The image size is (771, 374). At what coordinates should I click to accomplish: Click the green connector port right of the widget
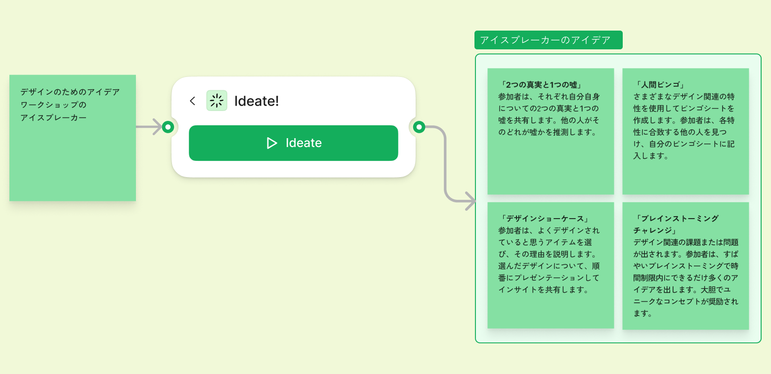[420, 127]
